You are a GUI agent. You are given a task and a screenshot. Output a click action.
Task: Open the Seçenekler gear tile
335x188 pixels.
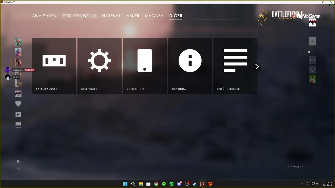pyautogui.click(x=99, y=66)
